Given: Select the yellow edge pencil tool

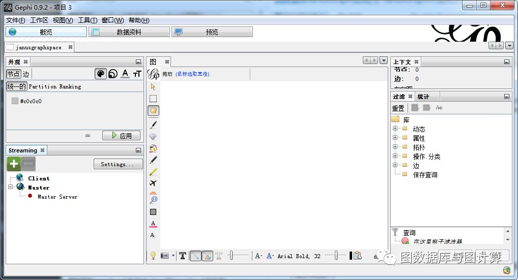Looking at the screenshot, I should [x=153, y=172].
